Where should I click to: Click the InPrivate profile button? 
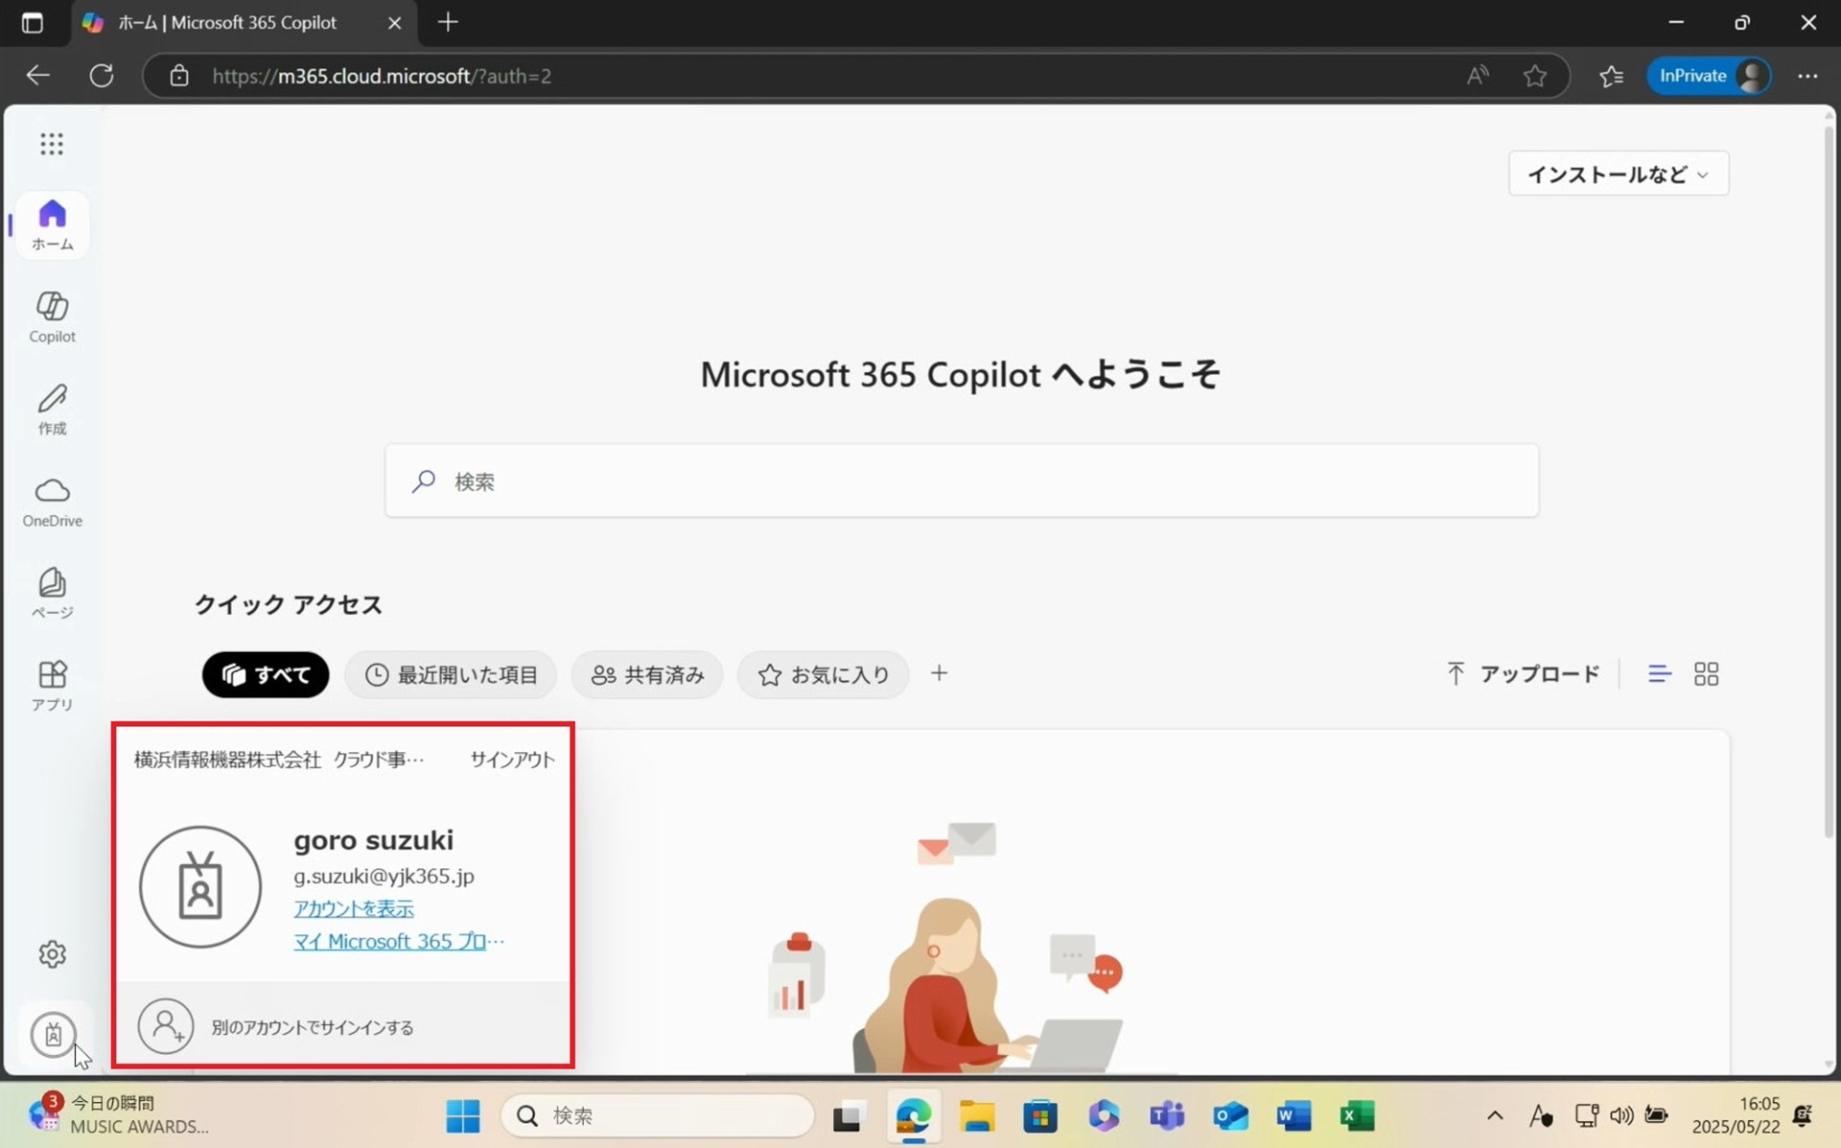point(1709,76)
